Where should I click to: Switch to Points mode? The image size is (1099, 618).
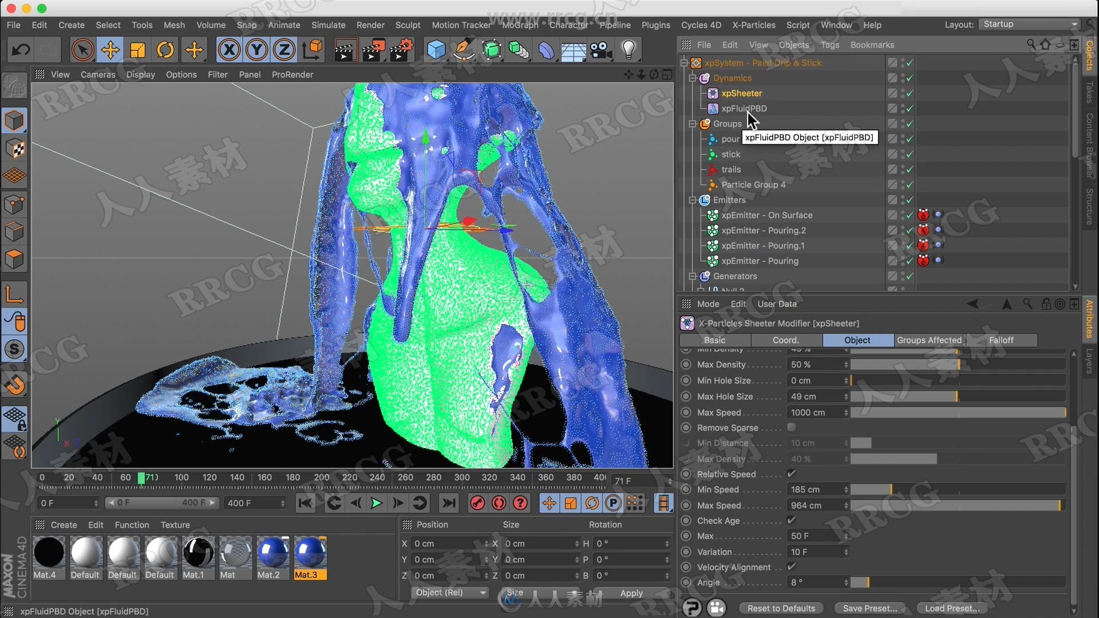point(15,204)
